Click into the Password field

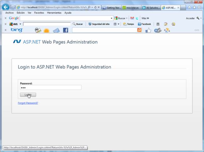pyautogui.click(x=51, y=88)
